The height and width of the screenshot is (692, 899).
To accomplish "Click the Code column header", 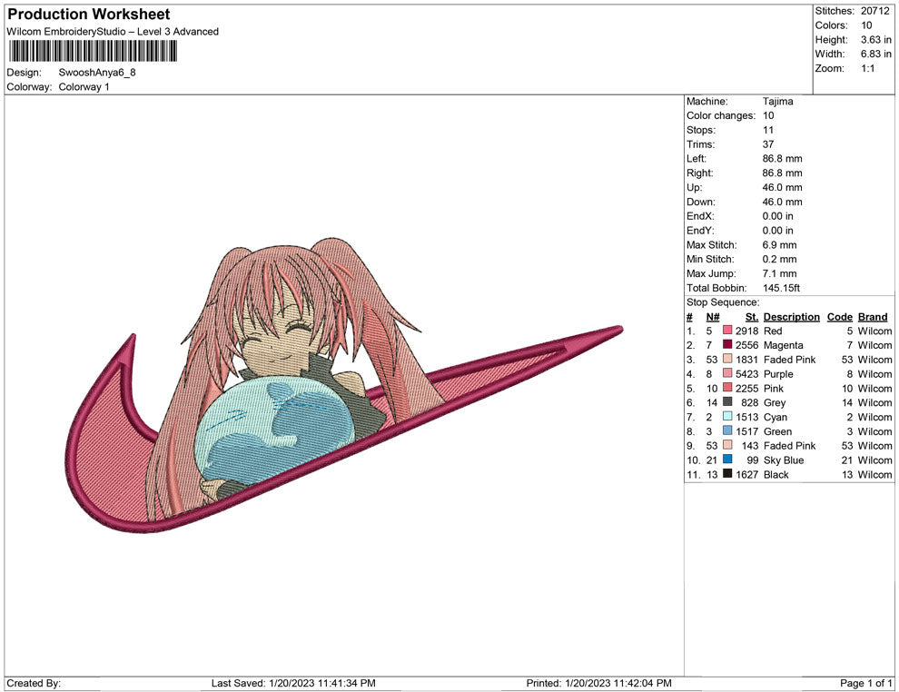I will click(839, 317).
